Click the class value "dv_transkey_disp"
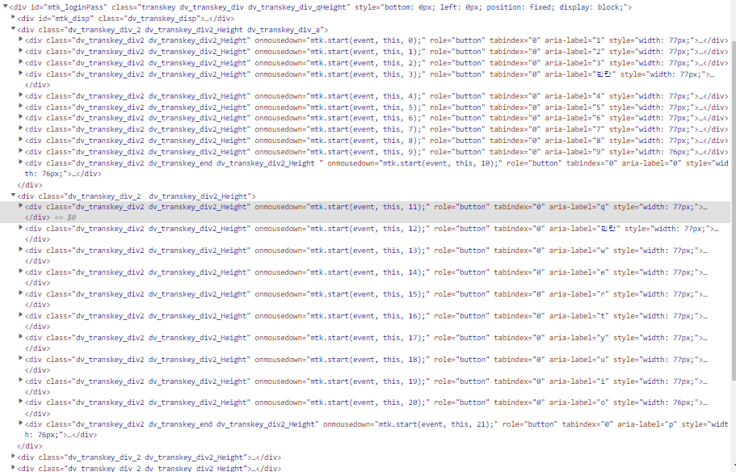 click(163, 19)
